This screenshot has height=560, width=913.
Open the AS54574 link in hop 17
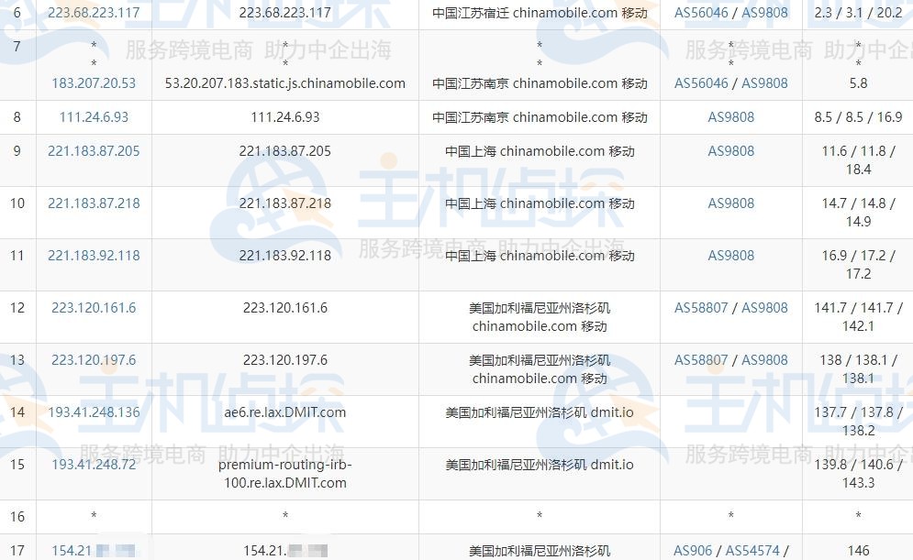pyautogui.click(x=752, y=550)
